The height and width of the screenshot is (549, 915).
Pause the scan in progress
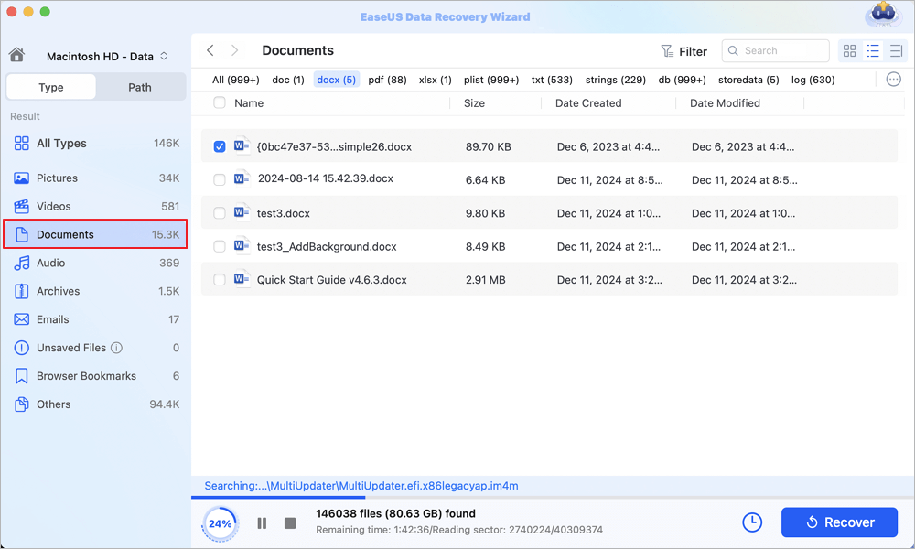(x=262, y=523)
